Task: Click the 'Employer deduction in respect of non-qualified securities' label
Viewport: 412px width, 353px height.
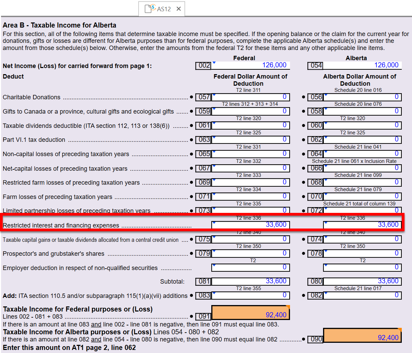Action: tap(80, 268)
